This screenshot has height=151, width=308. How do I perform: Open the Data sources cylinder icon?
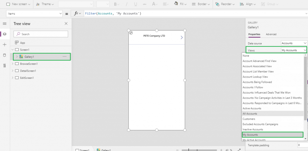coord(5,55)
